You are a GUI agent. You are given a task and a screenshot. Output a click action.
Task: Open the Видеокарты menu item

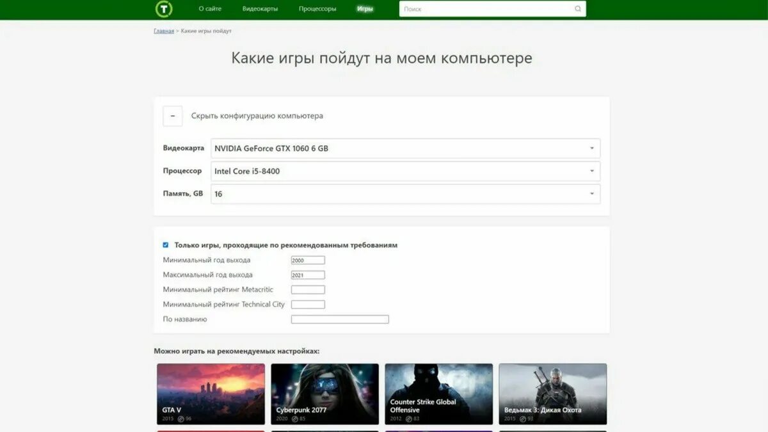coord(260,9)
